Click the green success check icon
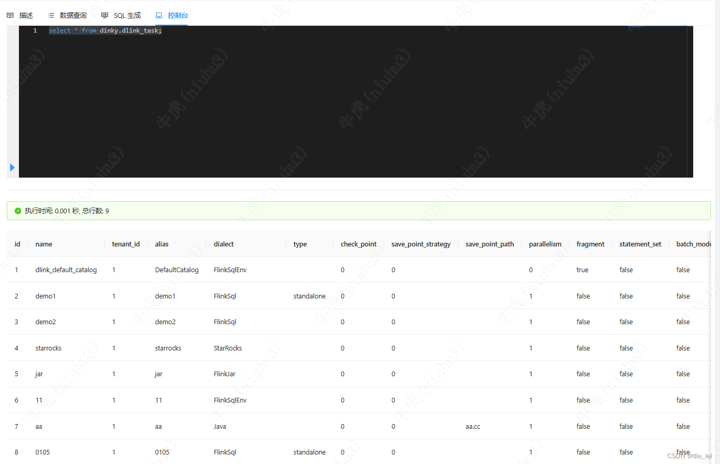The image size is (720, 464). (18, 211)
